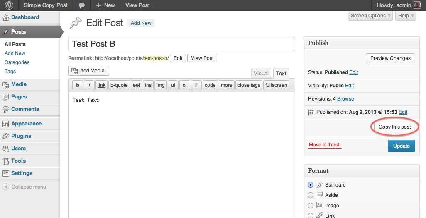Click View Post in the admin bar
Image resolution: width=426 pixels, height=218 pixels.
[137, 5]
